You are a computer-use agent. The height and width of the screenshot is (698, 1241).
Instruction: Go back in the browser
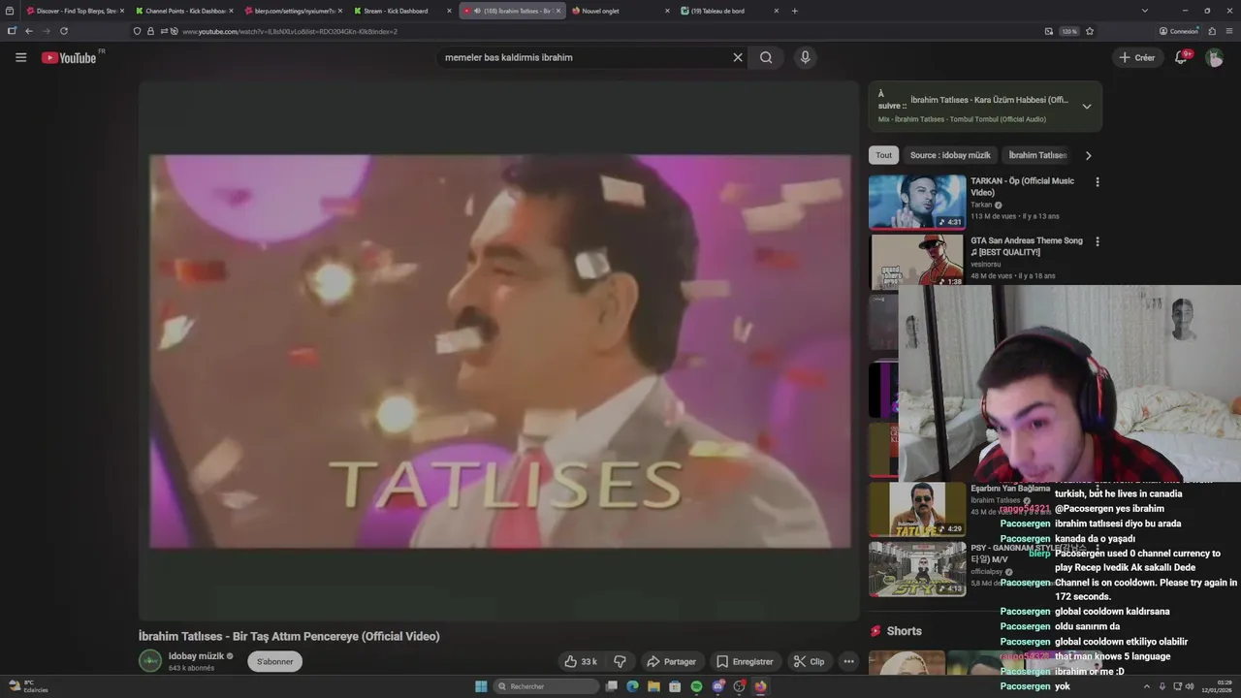tap(28, 31)
